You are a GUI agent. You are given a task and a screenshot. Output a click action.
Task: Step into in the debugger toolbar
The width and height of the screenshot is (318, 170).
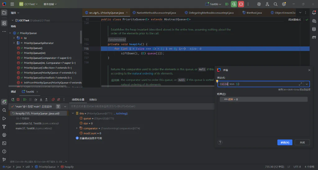[41, 99]
